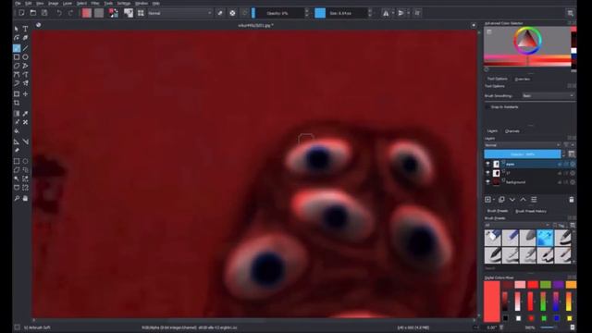The width and height of the screenshot is (592, 333).
Task: Switch to the Channels tab
Action: [x=512, y=131]
